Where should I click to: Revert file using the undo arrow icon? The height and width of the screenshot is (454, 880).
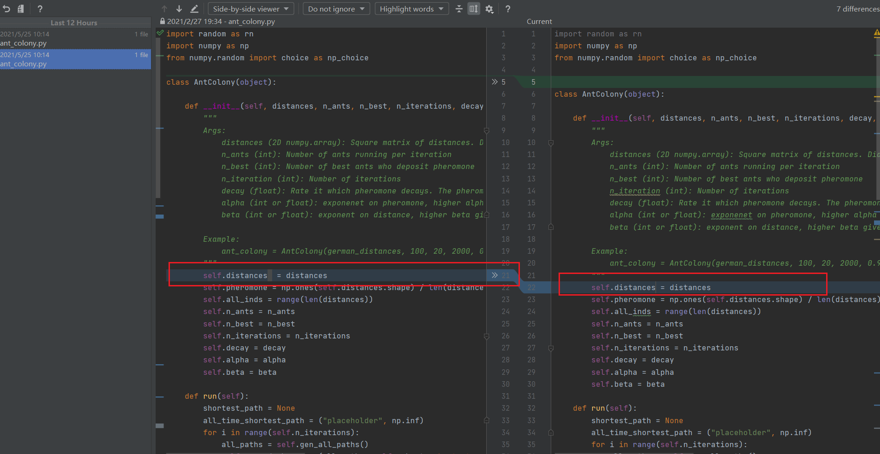6,8
